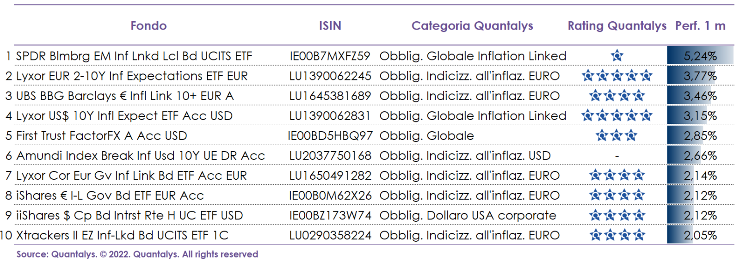Click five-star rating for Lyxor US$ 10Y
The image size is (740, 262).
tap(617, 116)
